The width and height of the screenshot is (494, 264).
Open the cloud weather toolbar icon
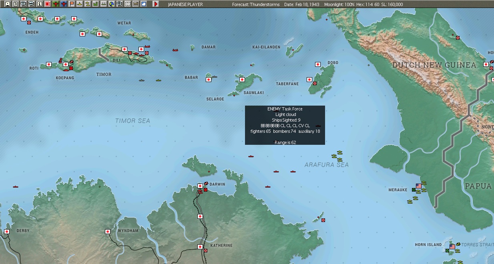144,4
